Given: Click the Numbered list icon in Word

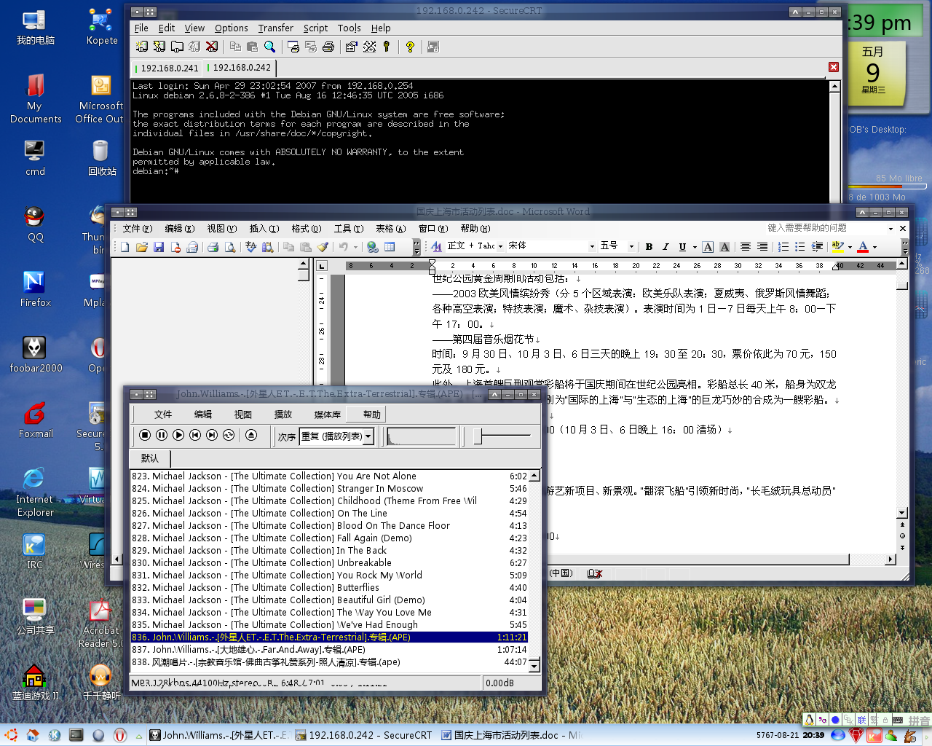Looking at the screenshot, I should [783, 247].
